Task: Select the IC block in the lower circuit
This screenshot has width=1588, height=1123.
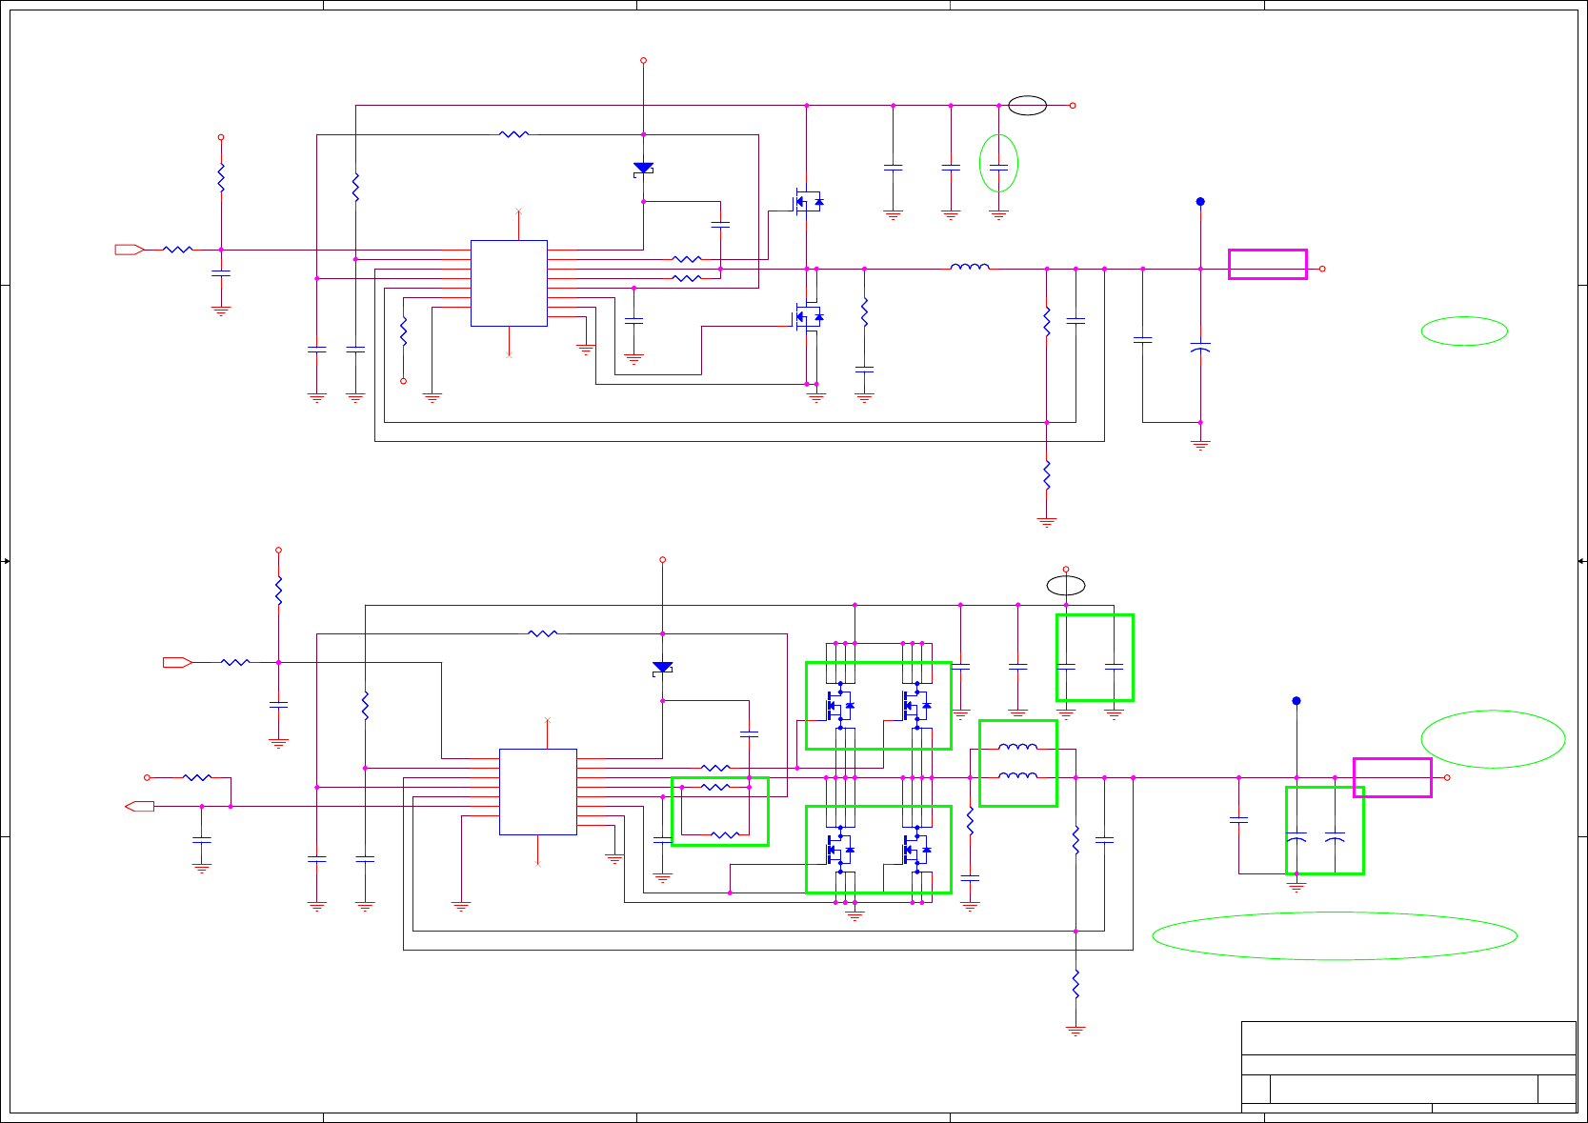Action: 538,792
